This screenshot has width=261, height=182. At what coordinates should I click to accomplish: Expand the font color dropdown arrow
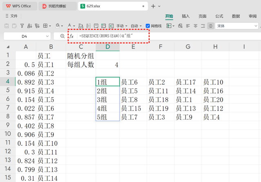coord(74,26)
